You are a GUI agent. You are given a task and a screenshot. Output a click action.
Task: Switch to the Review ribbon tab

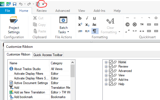(x=42, y=11)
